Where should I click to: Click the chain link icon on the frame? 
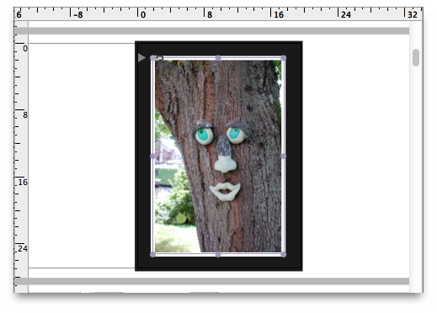coord(159,58)
